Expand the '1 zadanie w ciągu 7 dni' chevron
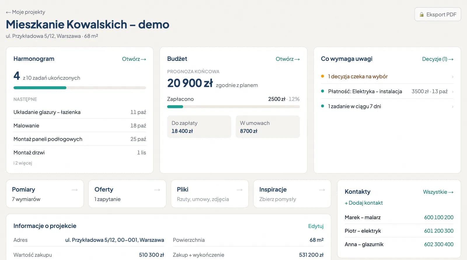Screen dimensions: 467x260 click(452, 107)
